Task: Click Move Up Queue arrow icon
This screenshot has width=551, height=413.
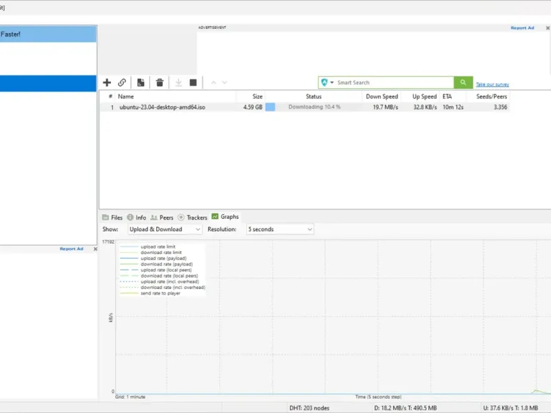Action: (x=214, y=83)
